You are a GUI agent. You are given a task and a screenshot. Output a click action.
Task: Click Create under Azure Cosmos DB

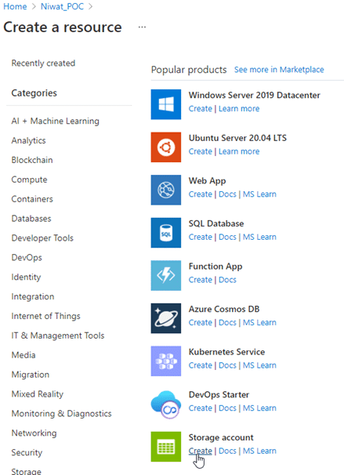pos(200,322)
